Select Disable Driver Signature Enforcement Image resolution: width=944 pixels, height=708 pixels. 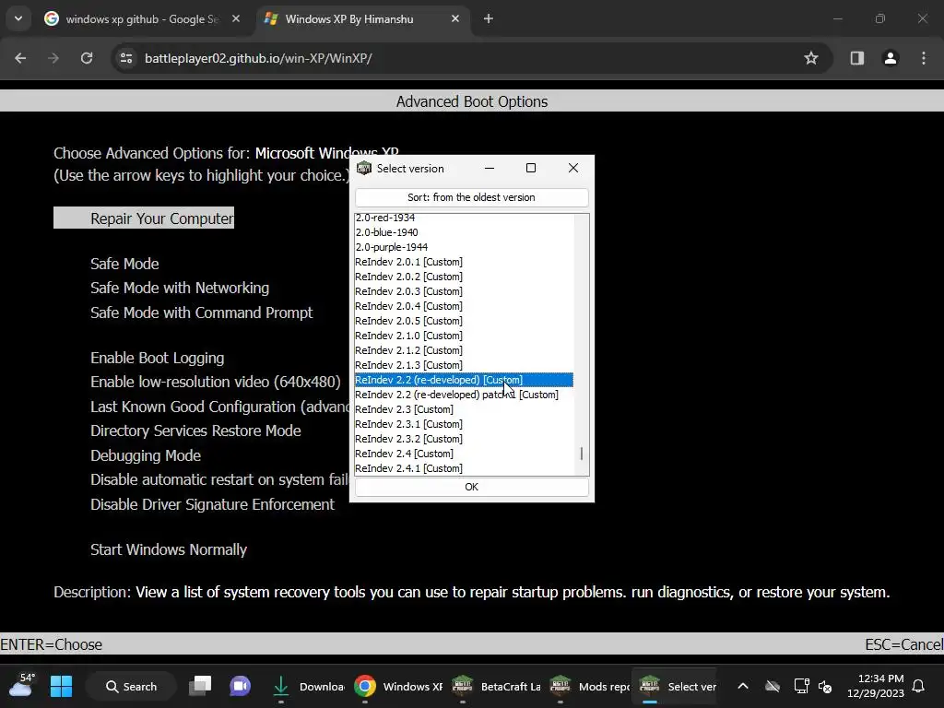point(213,504)
